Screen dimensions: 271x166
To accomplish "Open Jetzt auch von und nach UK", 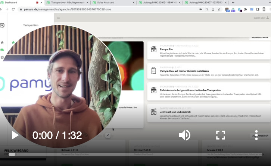I will point(209,113).
